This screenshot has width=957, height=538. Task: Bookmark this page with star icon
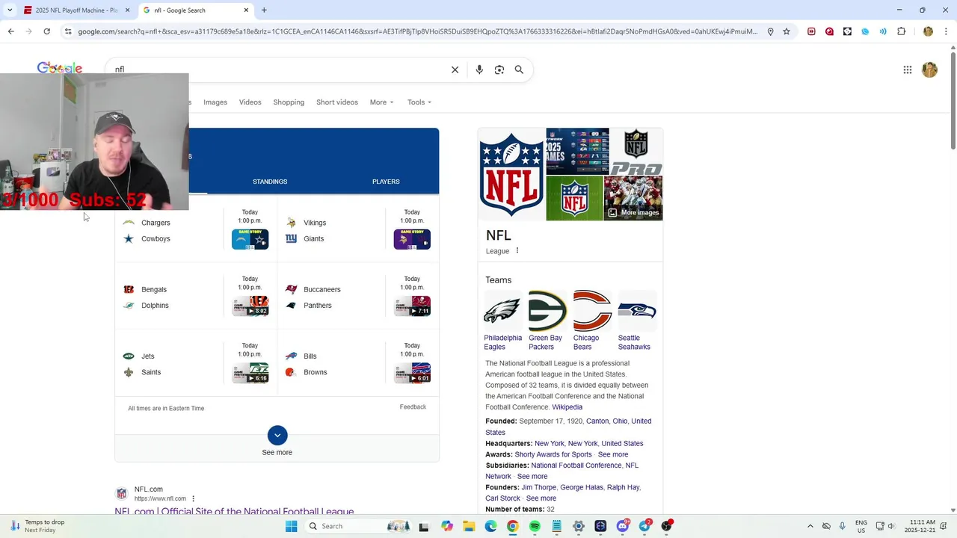(x=787, y=31)
